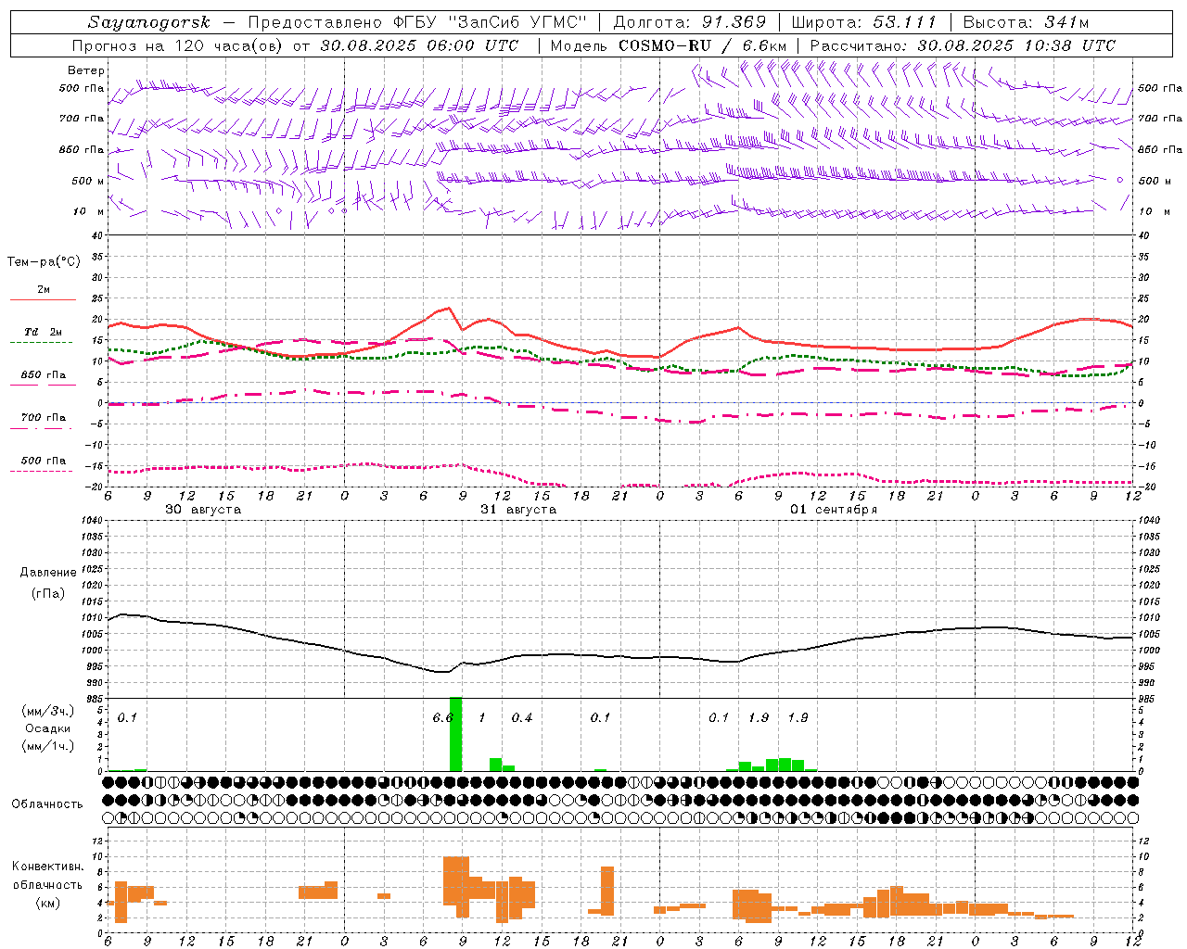Viewport: 1187px width, 949px height.
Task: Click the 'Ветер' wind panel label
Action: click(x=86, y=70)
